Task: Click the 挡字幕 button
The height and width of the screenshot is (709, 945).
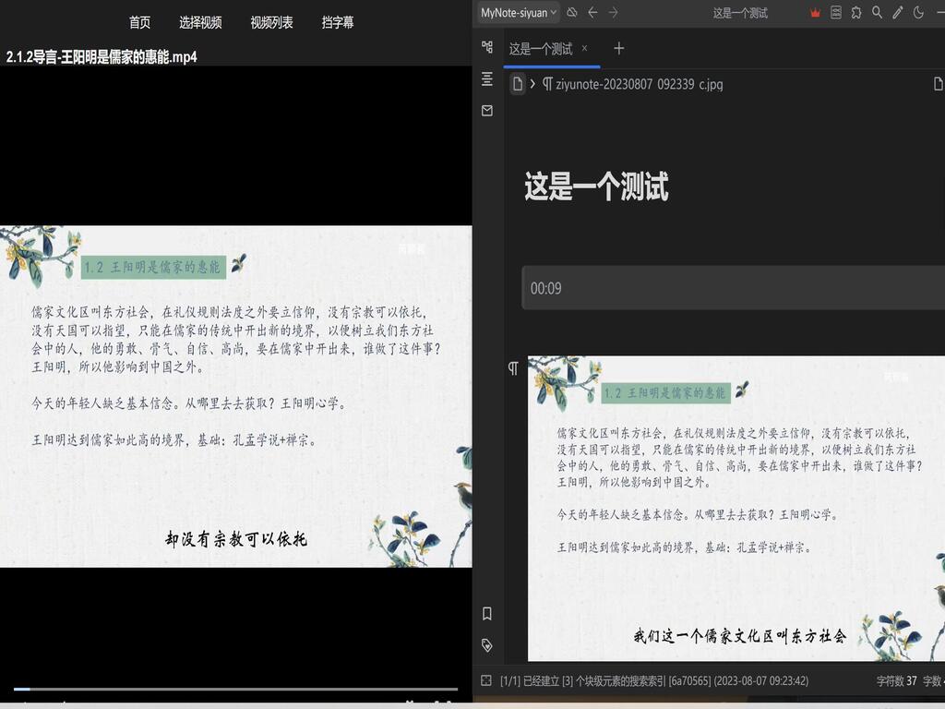Action: [338, 22]
